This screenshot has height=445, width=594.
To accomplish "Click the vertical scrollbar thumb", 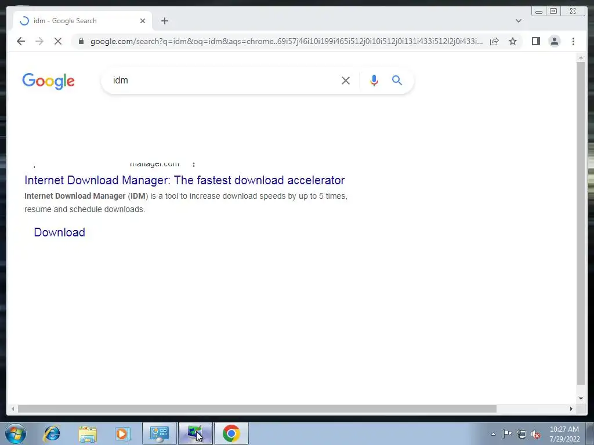I will tap(581, 223).
